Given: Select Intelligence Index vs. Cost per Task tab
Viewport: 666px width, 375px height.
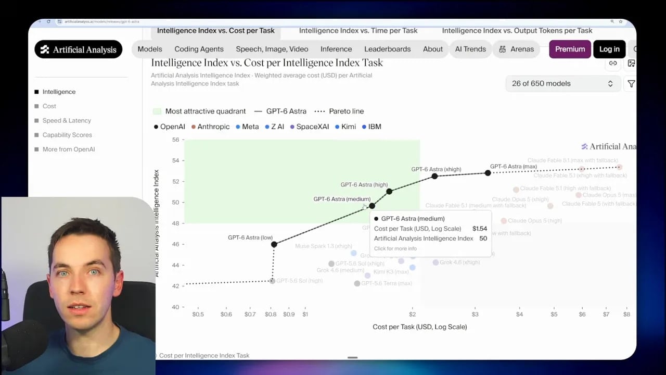Looking at the screenshot, I should 216,31.
